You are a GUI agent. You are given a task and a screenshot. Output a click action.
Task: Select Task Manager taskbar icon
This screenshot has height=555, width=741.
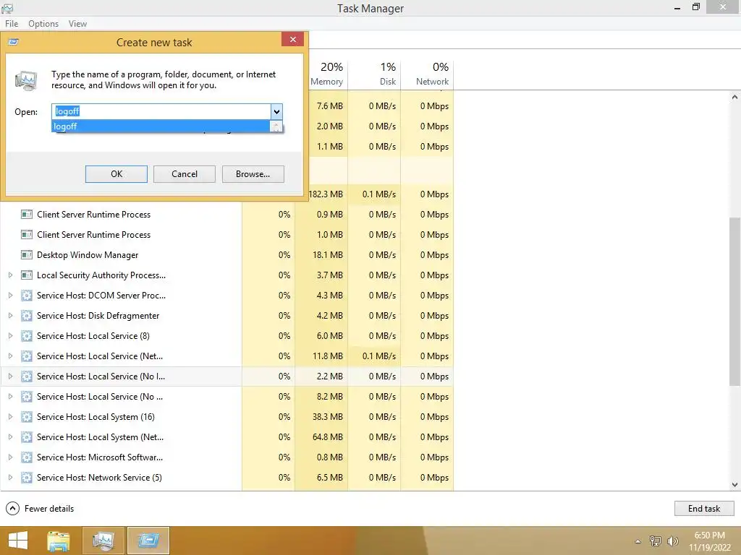click(103, 541)
